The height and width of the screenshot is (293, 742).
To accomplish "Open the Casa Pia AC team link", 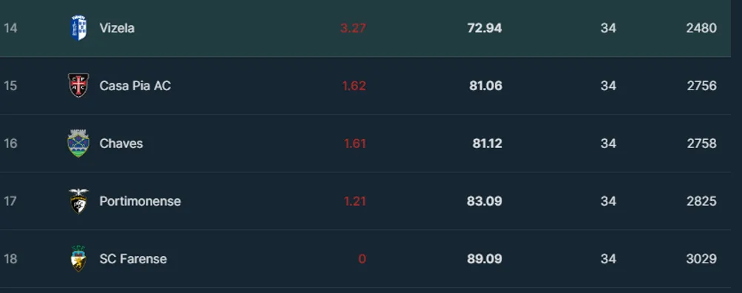I will (135, 86).
